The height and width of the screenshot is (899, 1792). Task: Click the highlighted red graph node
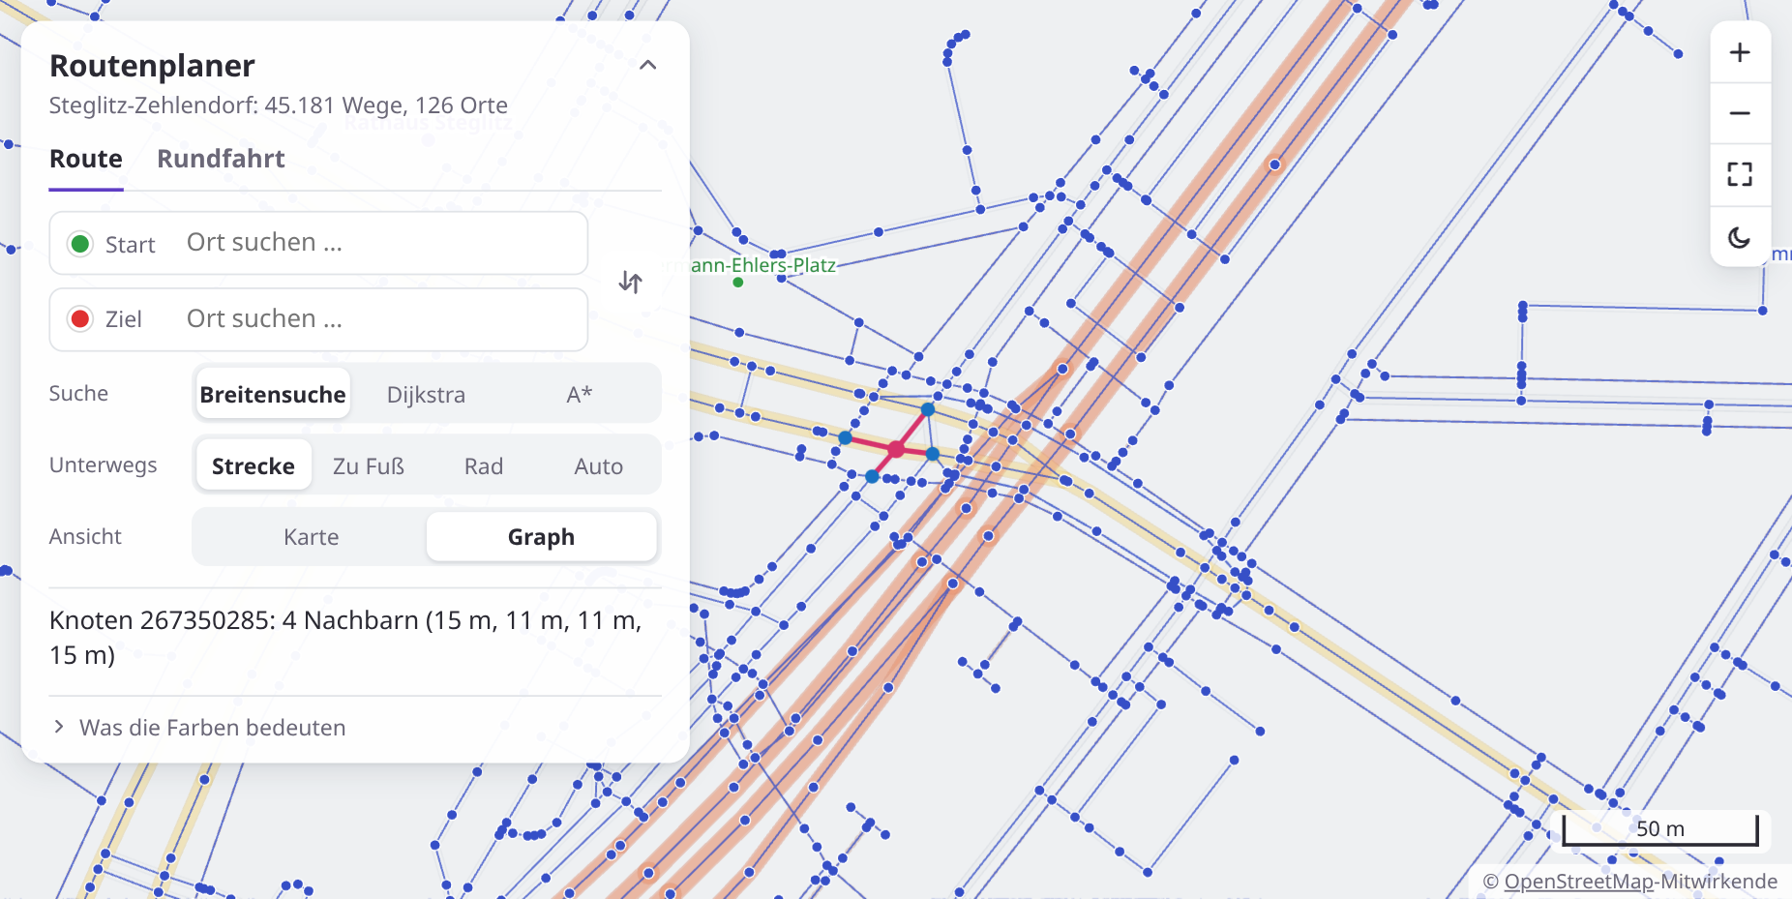point(896,449)
